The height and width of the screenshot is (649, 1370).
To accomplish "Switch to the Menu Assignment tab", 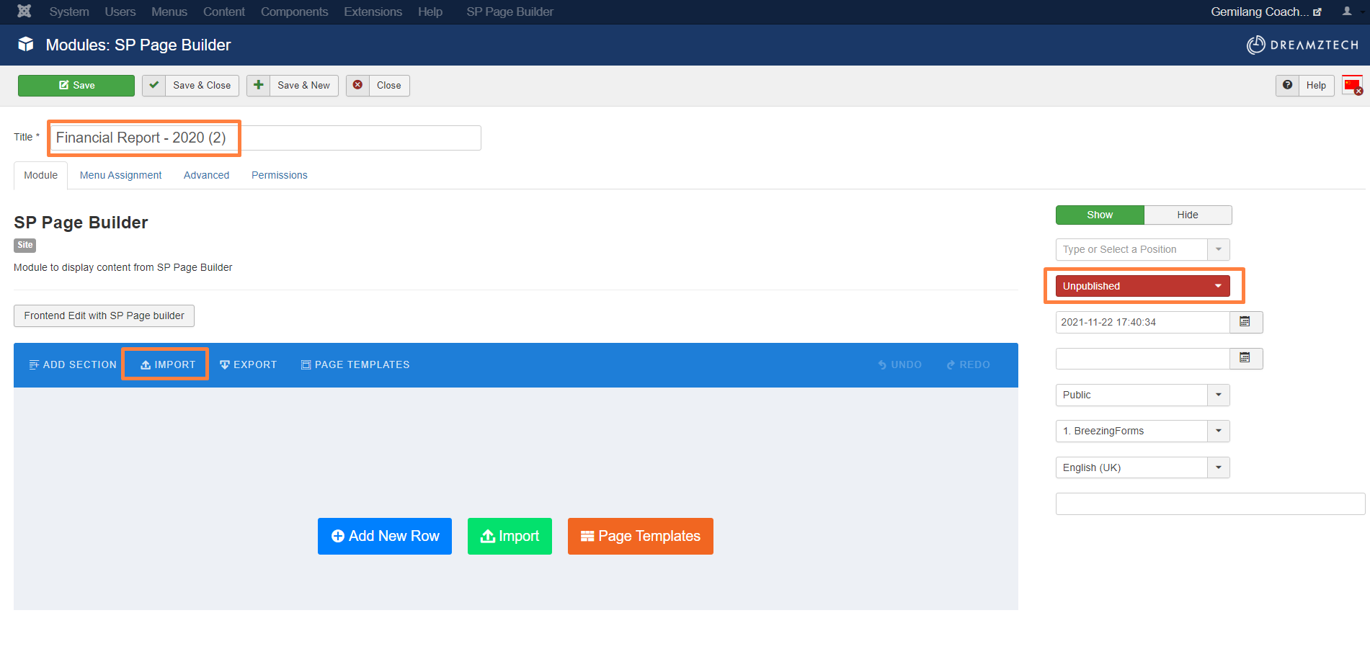I will pyautogui.click(x=120, y=175).
